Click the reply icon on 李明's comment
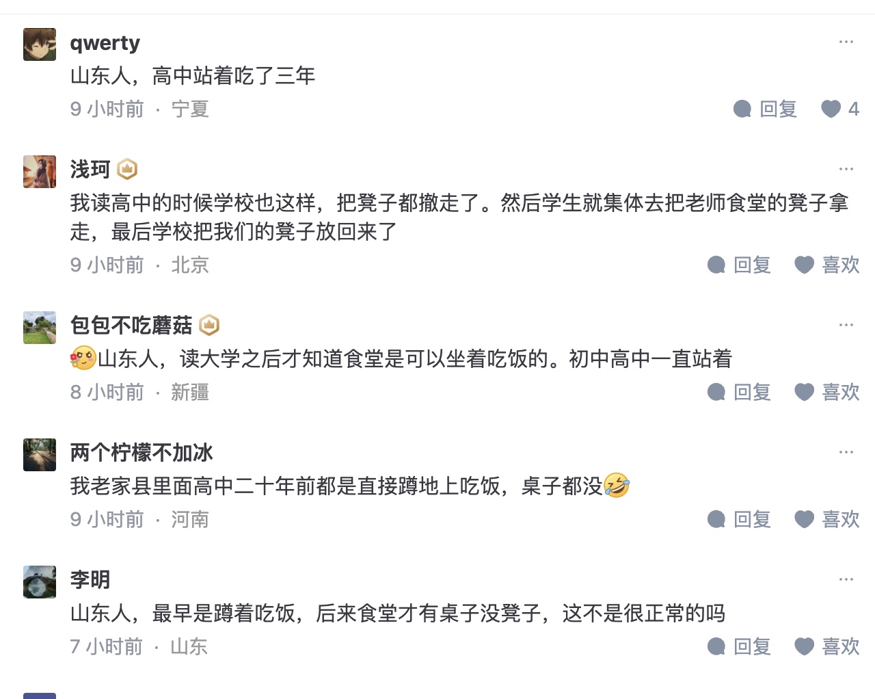Viewport: 875px width, 699px height. point(716,646)
